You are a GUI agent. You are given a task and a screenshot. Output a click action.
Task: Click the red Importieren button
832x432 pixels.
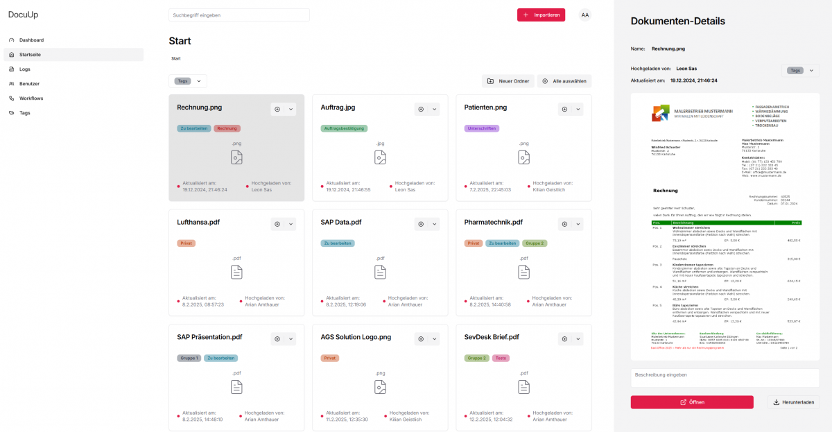541,15
